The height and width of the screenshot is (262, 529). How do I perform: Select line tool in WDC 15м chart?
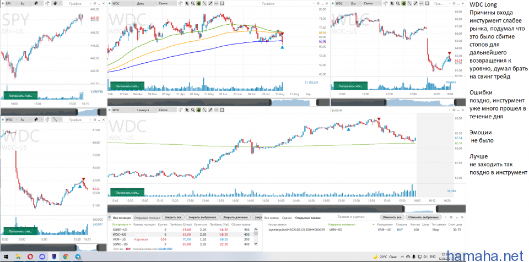tap(409, 3)
